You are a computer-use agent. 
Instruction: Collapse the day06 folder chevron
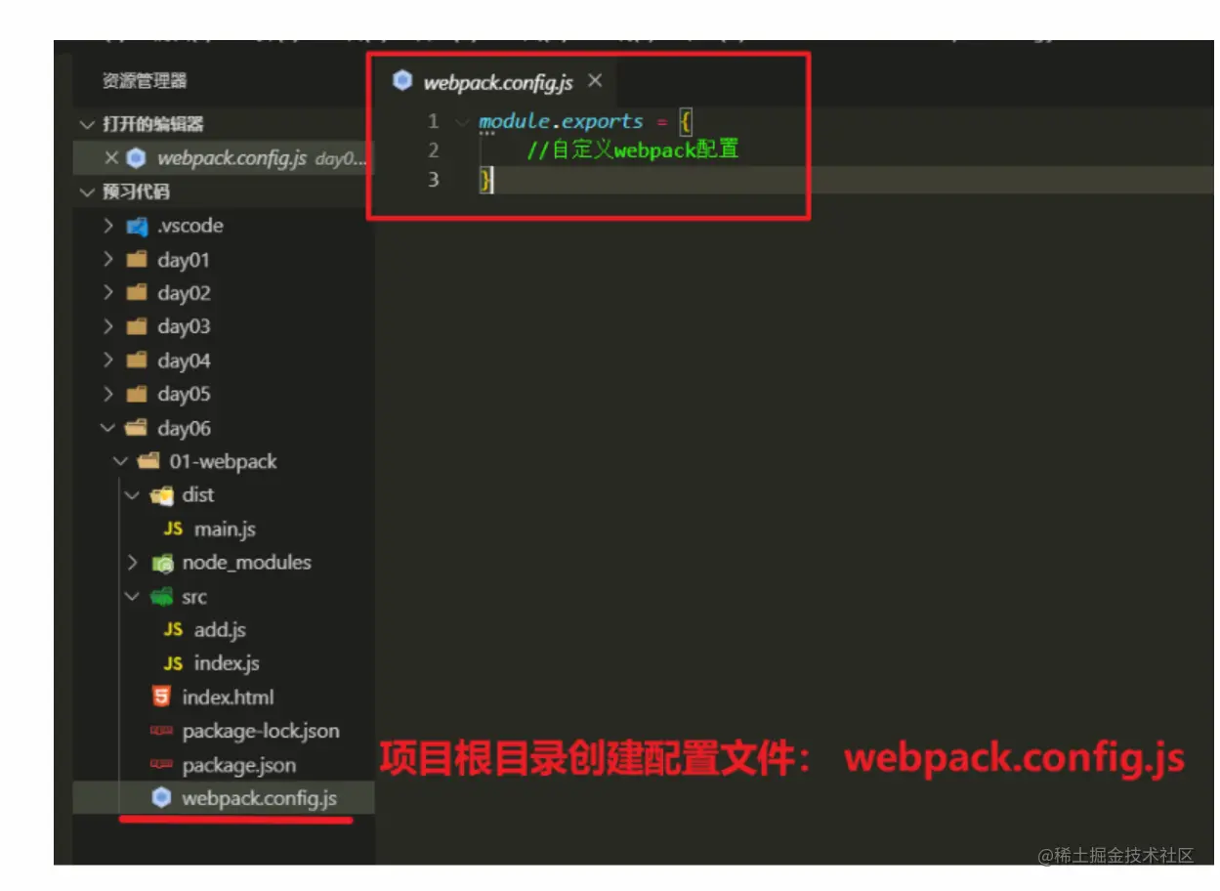click(x=108, y=429)
